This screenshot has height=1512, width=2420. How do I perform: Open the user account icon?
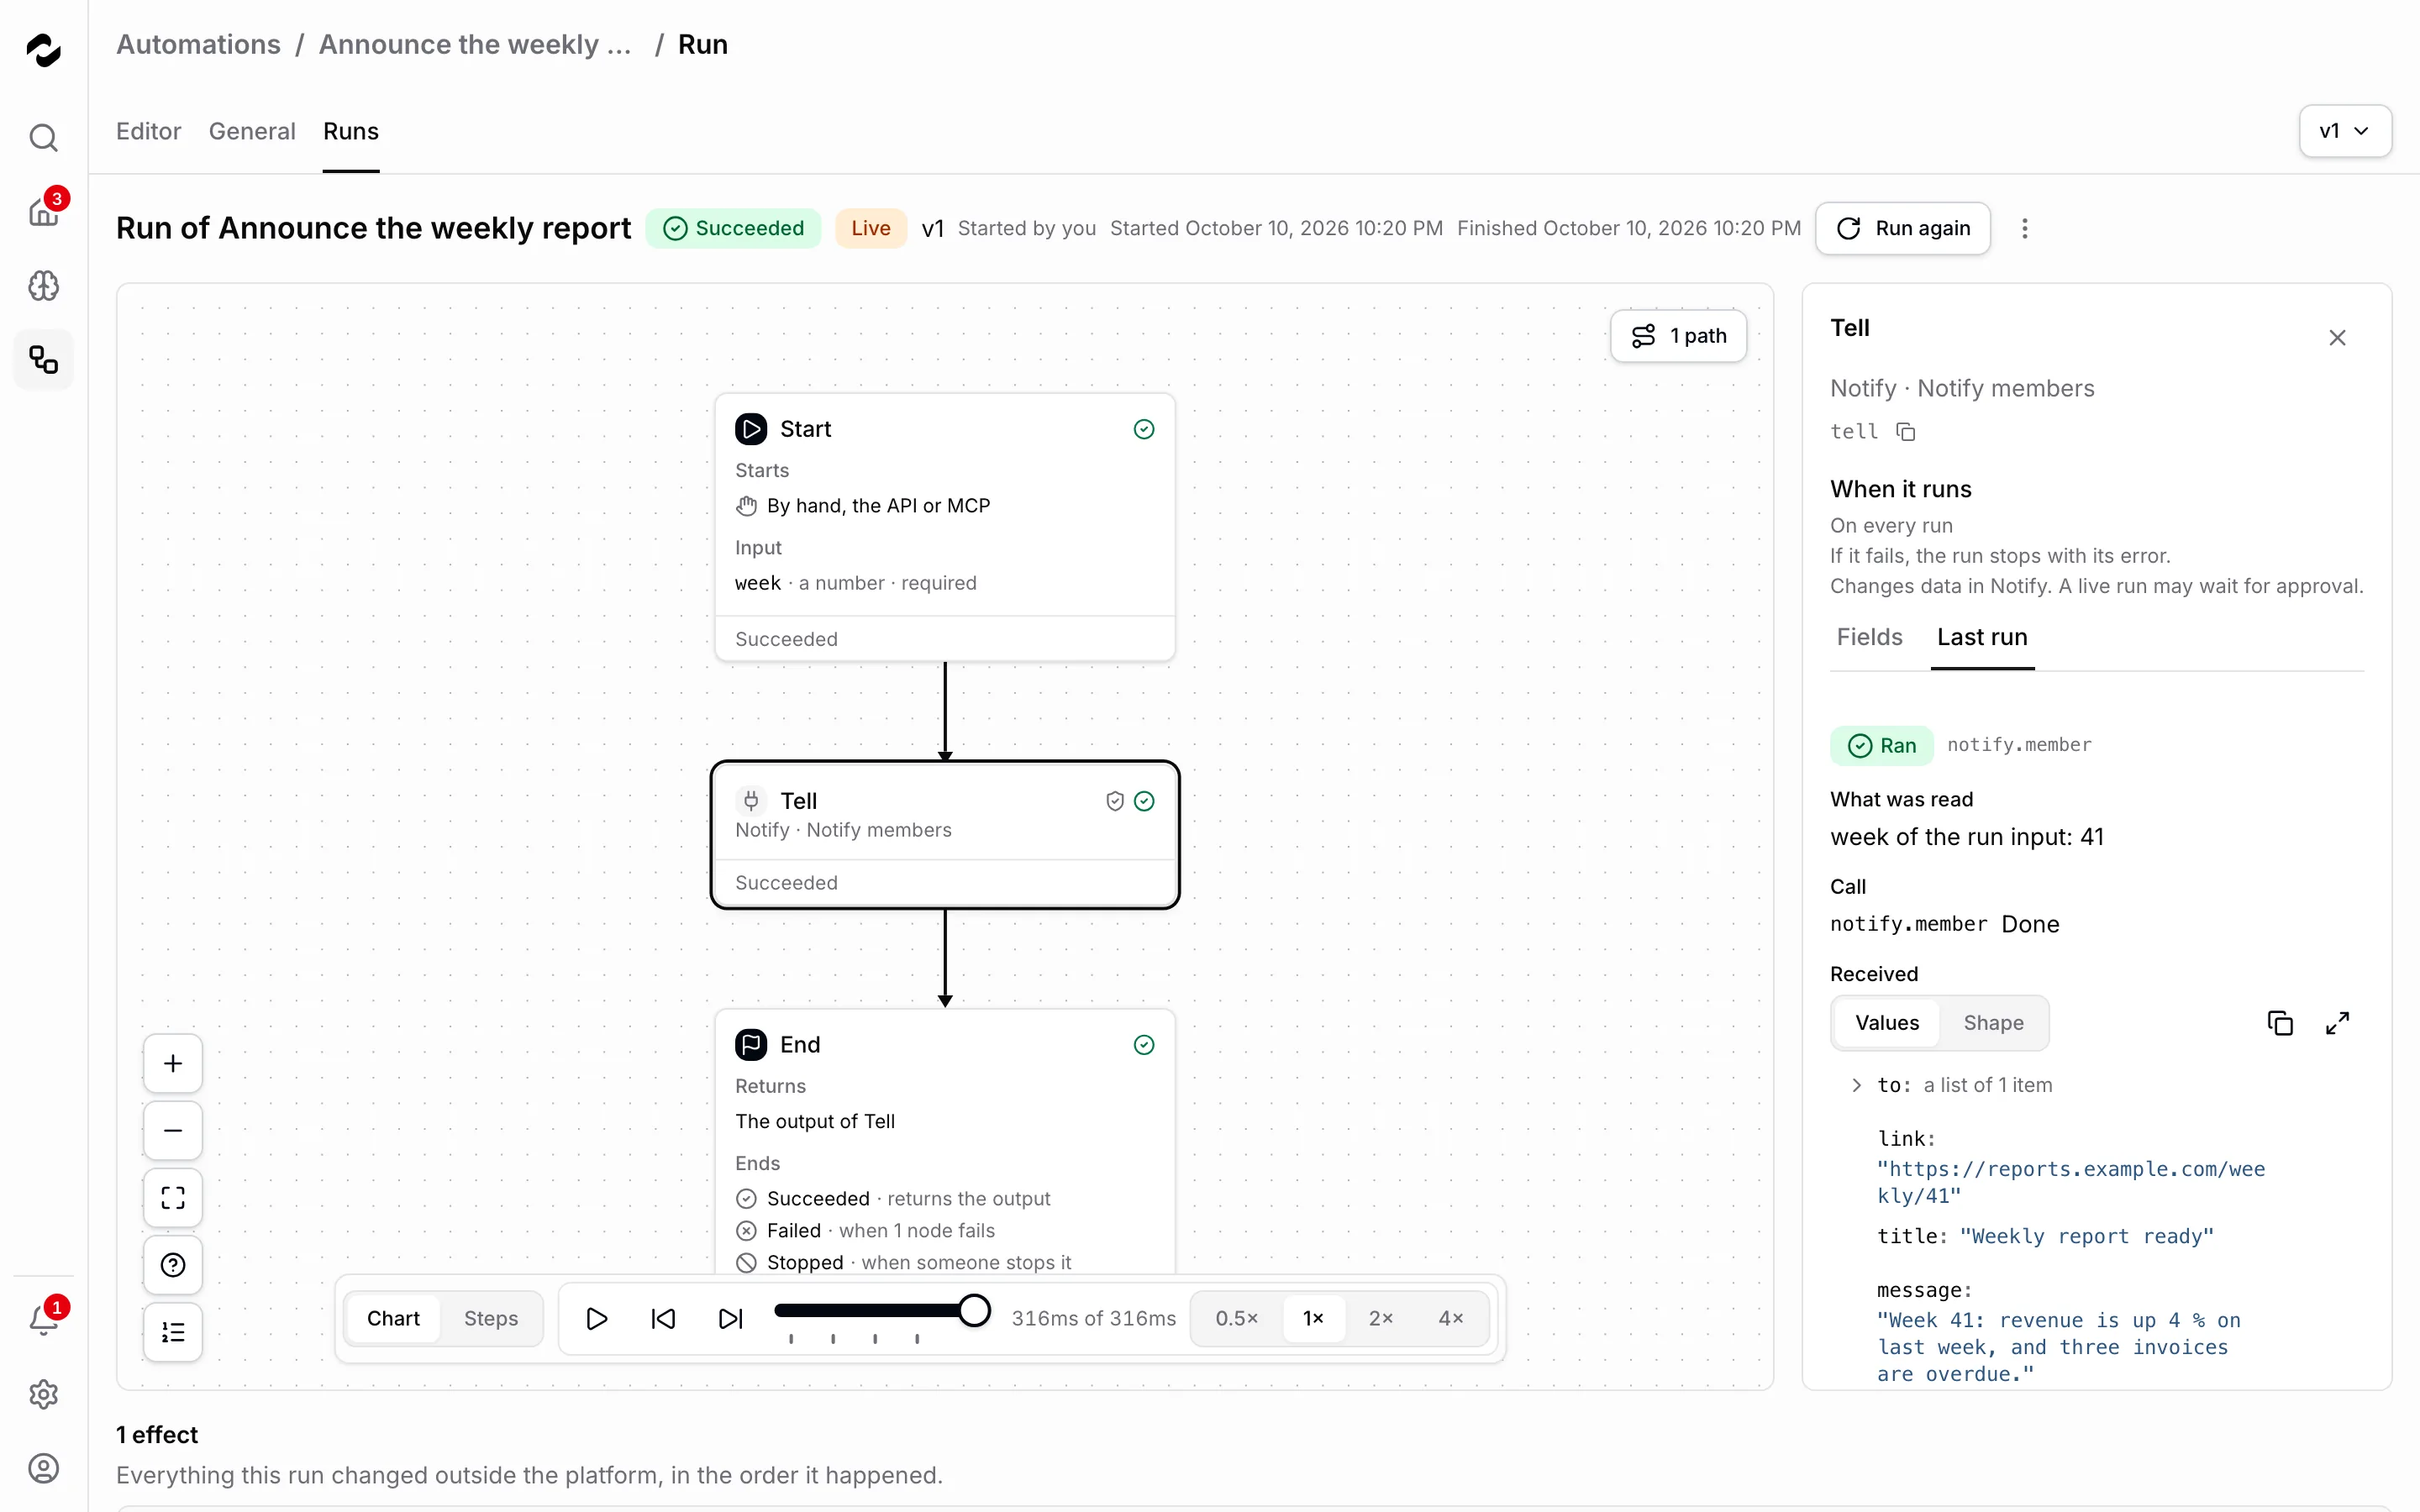click(x=43, y=1468)
